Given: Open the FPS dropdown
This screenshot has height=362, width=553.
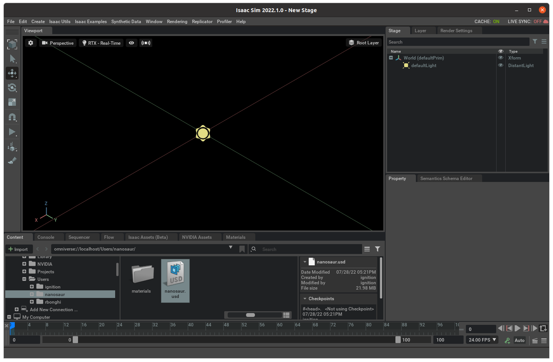Looking at the screenshot, I should click(482, 340).
